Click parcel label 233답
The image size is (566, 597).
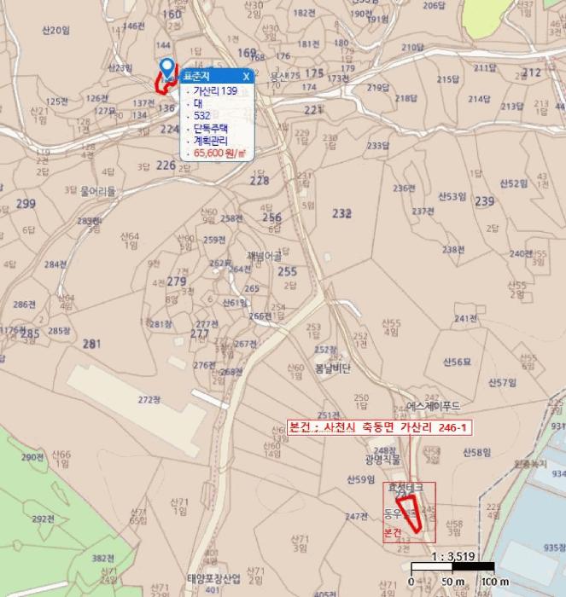[x=378, y=146]
